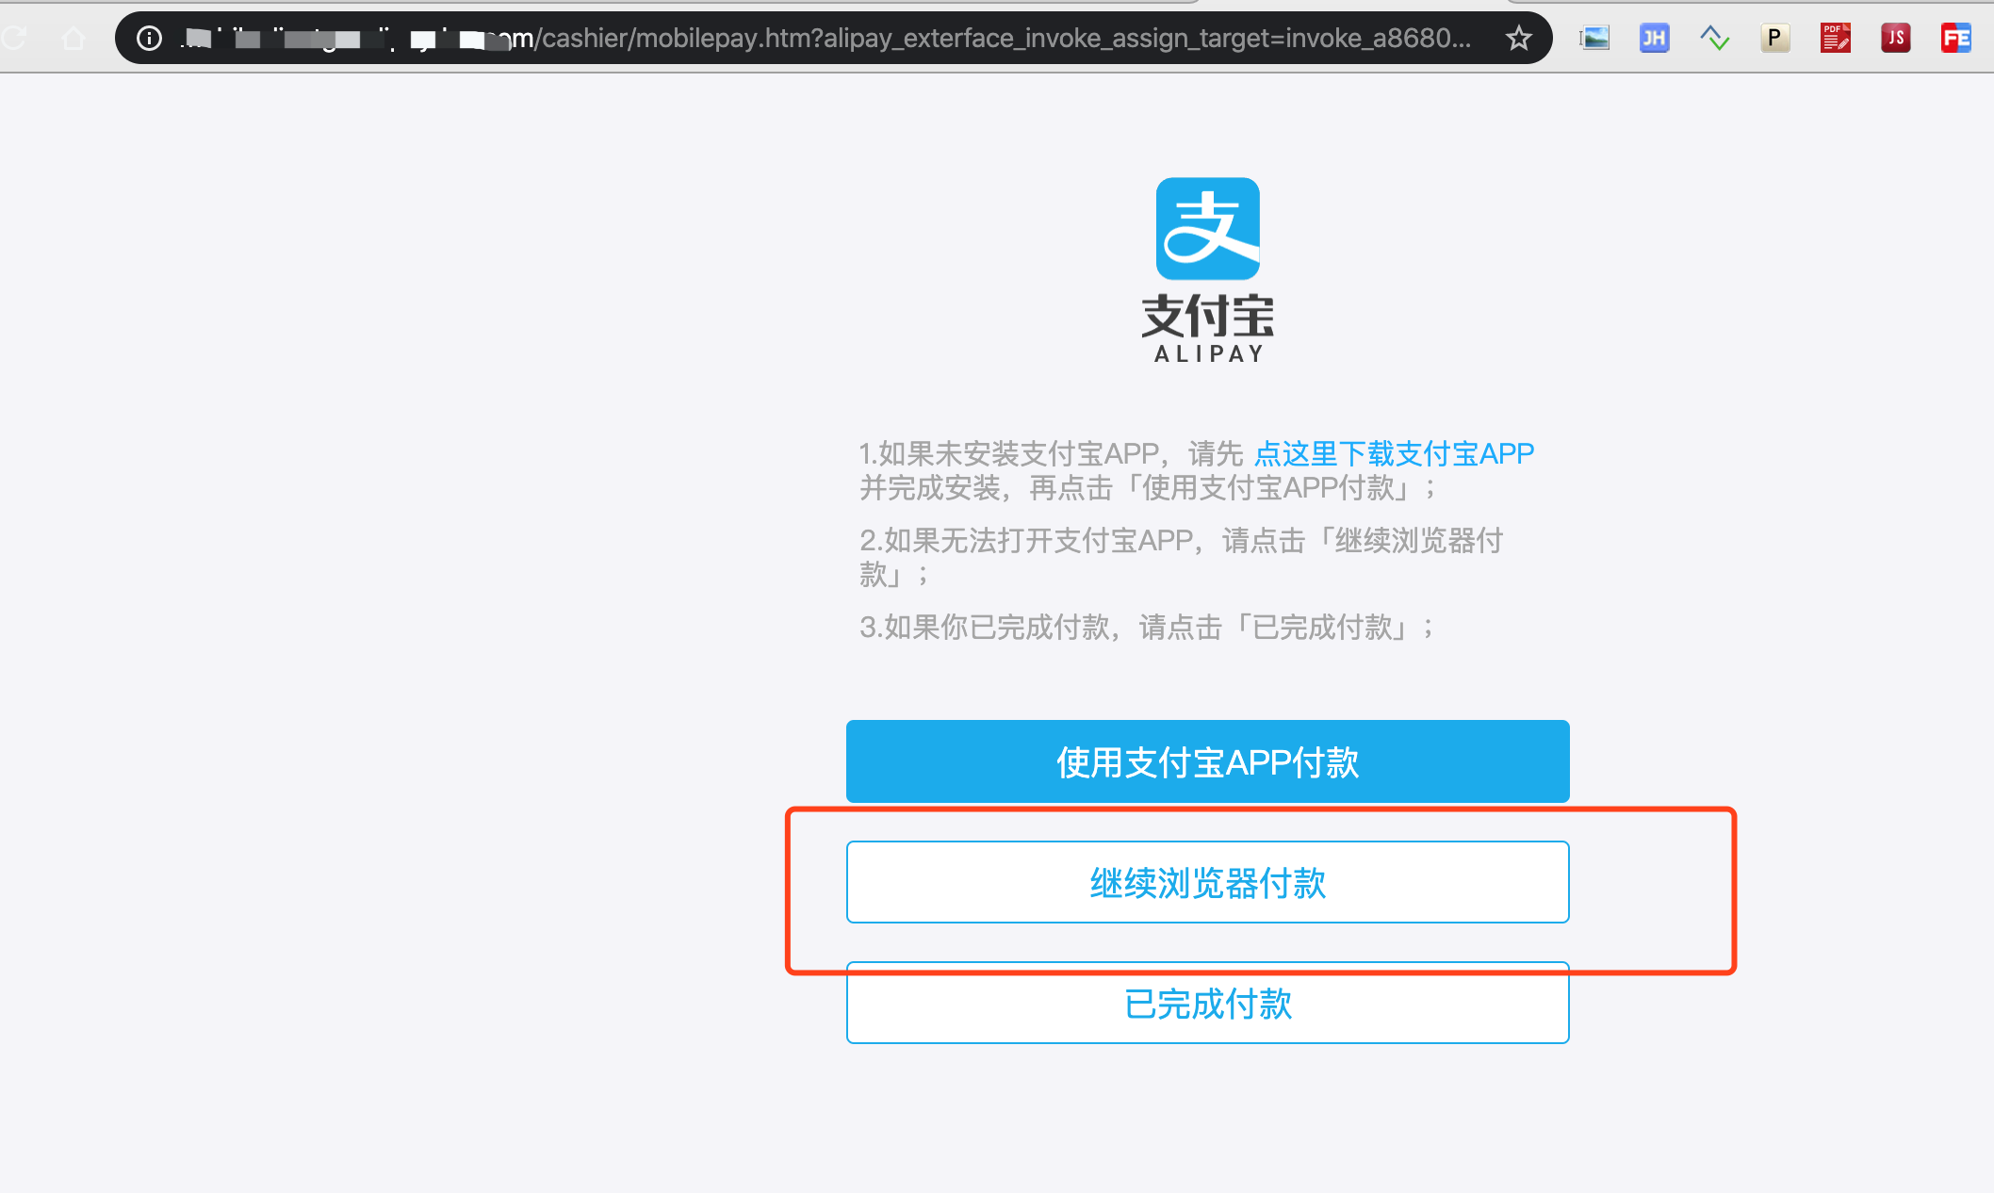This screenshot has width=1994, height=1193.
Task: Choose 继续浏览器付款 to pay in browser
Action: [x=1208, y=882]
